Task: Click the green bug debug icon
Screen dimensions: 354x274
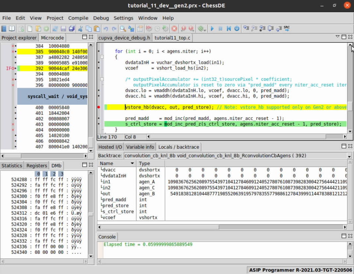Action: [x=201, y=29]
